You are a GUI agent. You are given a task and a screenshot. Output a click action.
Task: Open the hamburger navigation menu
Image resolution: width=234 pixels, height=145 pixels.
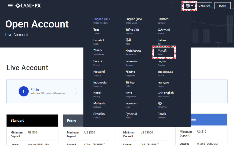tap(10, 6)
